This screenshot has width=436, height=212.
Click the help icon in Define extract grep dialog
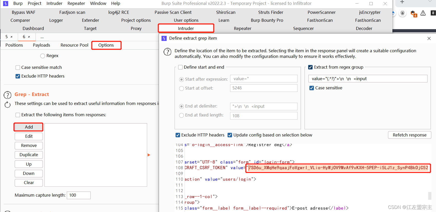pyautogui.click(x=167, y=52)
